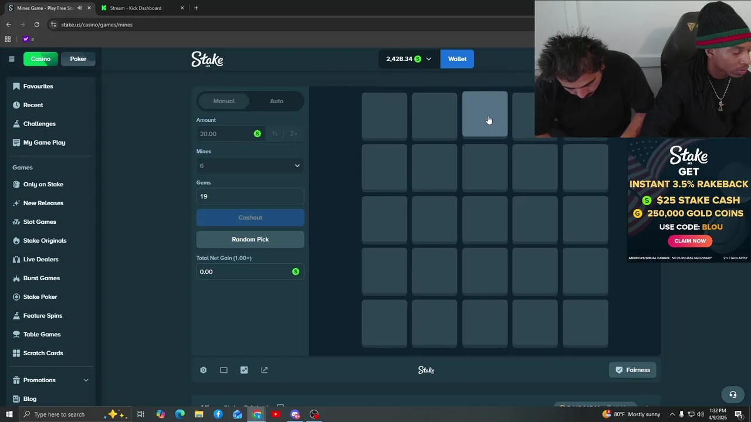Halve the bet amount with ½

tap(275, 134)
